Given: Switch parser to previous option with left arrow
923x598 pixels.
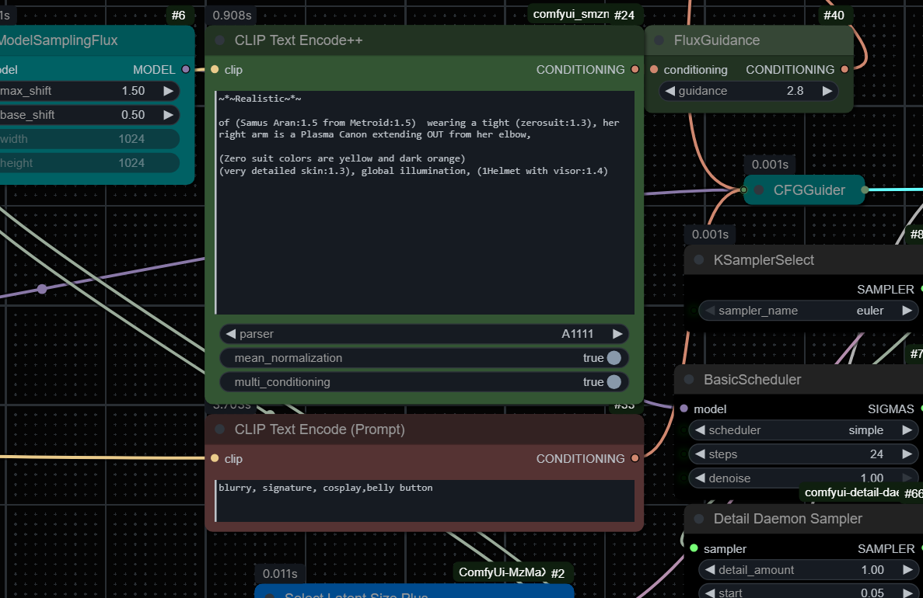Looking at the screenshot, I should coord(231,334).
